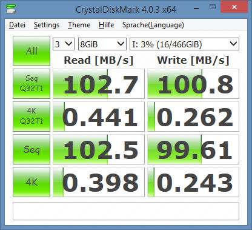Open the Sprache(Language) menu
Viewport: 252px width, 230px height.
click(153, 25)
